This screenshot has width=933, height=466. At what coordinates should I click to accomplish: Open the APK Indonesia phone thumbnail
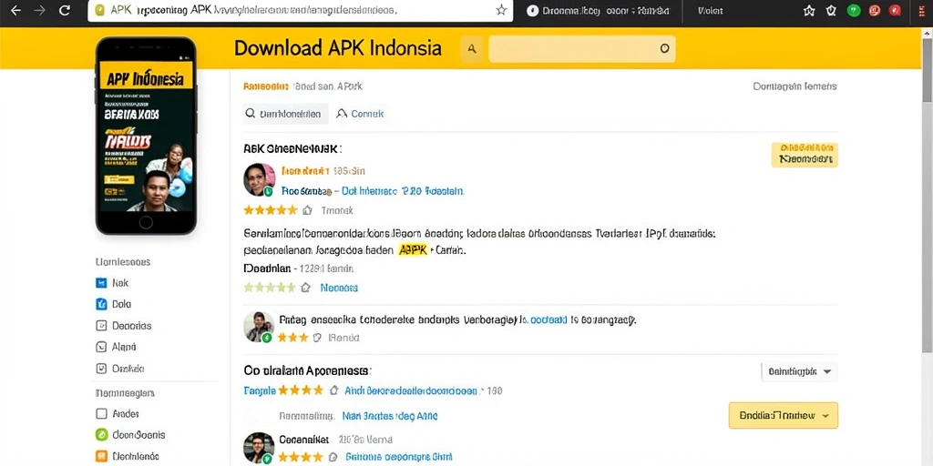146,136
